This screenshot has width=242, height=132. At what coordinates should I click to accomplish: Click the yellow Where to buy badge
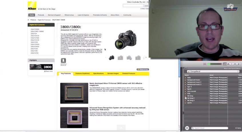[x=143, y=69]
